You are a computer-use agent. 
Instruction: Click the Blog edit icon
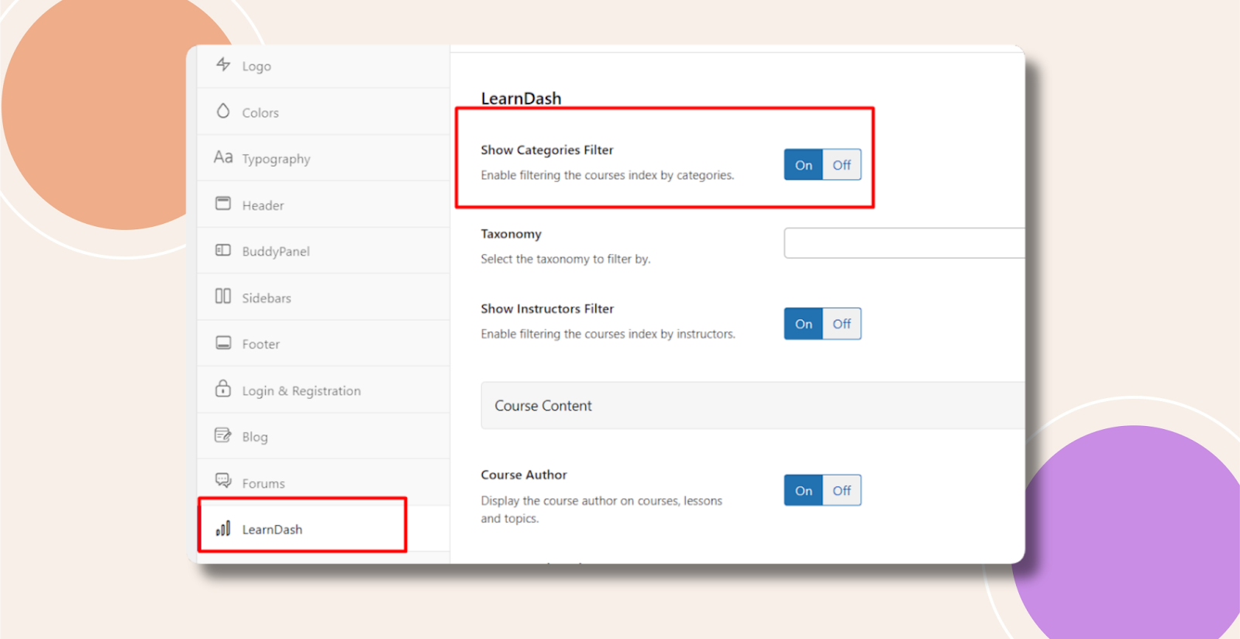pyautogui.click(x=223, y=435)
